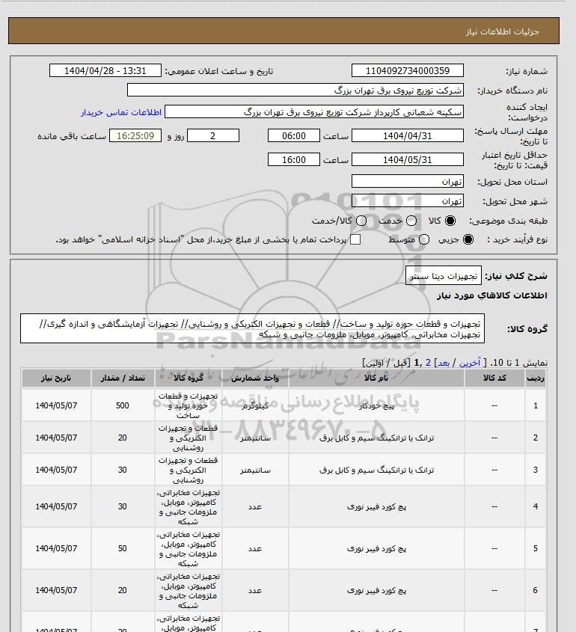This screenshot has width=576, height=632.
Task: Click the date 1404/05/07 in row 1
Action: click(56, 405)
